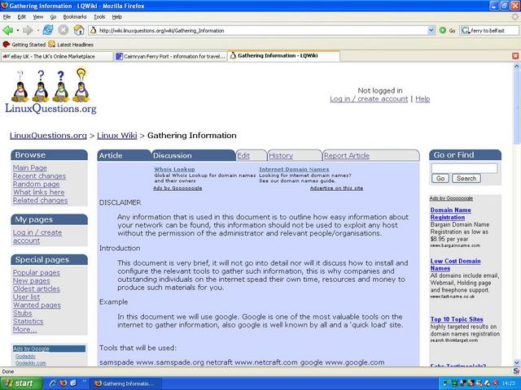Open the Popular pages link
The image size is (521, 390).
coord(37,273)
